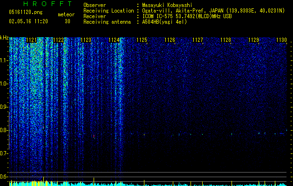
Task: Click the kHz axis unit label
Action: pyautogui.click(x=4, y=38)
